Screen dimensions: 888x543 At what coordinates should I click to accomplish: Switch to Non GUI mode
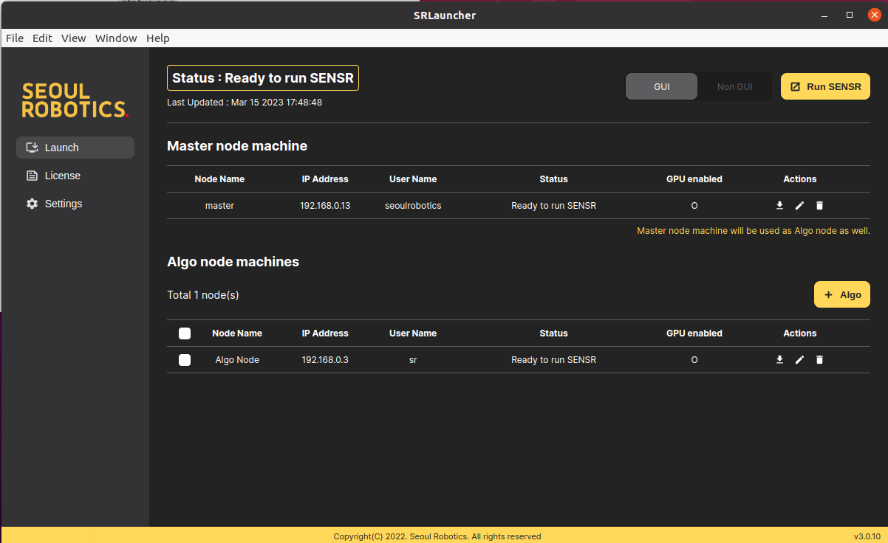point(735,86)
